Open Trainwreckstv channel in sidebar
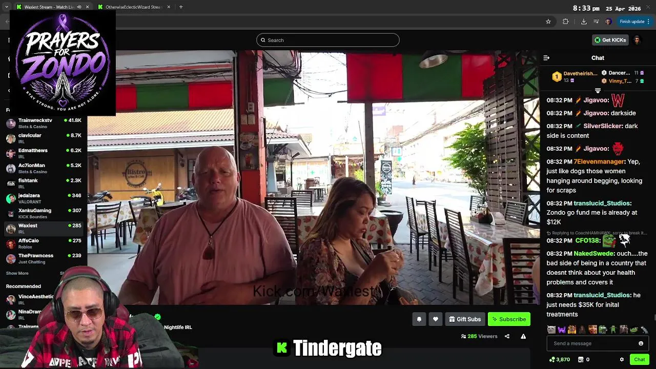The height and width of the screenshot is (369, 656). [x=44, y=124]
